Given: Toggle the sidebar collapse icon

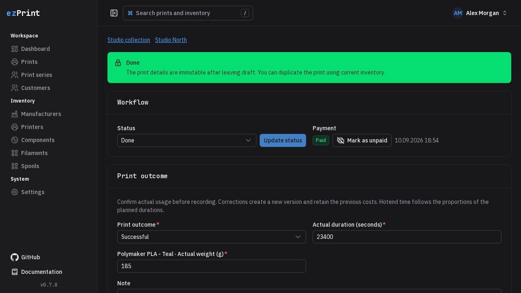Looking at the screenshot, I should 114,13.
